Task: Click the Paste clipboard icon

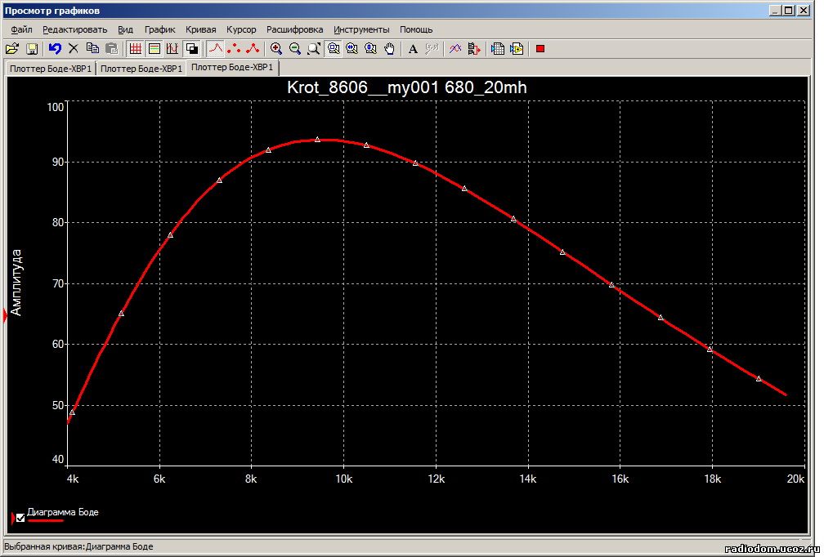Action: tap(111, 49)
